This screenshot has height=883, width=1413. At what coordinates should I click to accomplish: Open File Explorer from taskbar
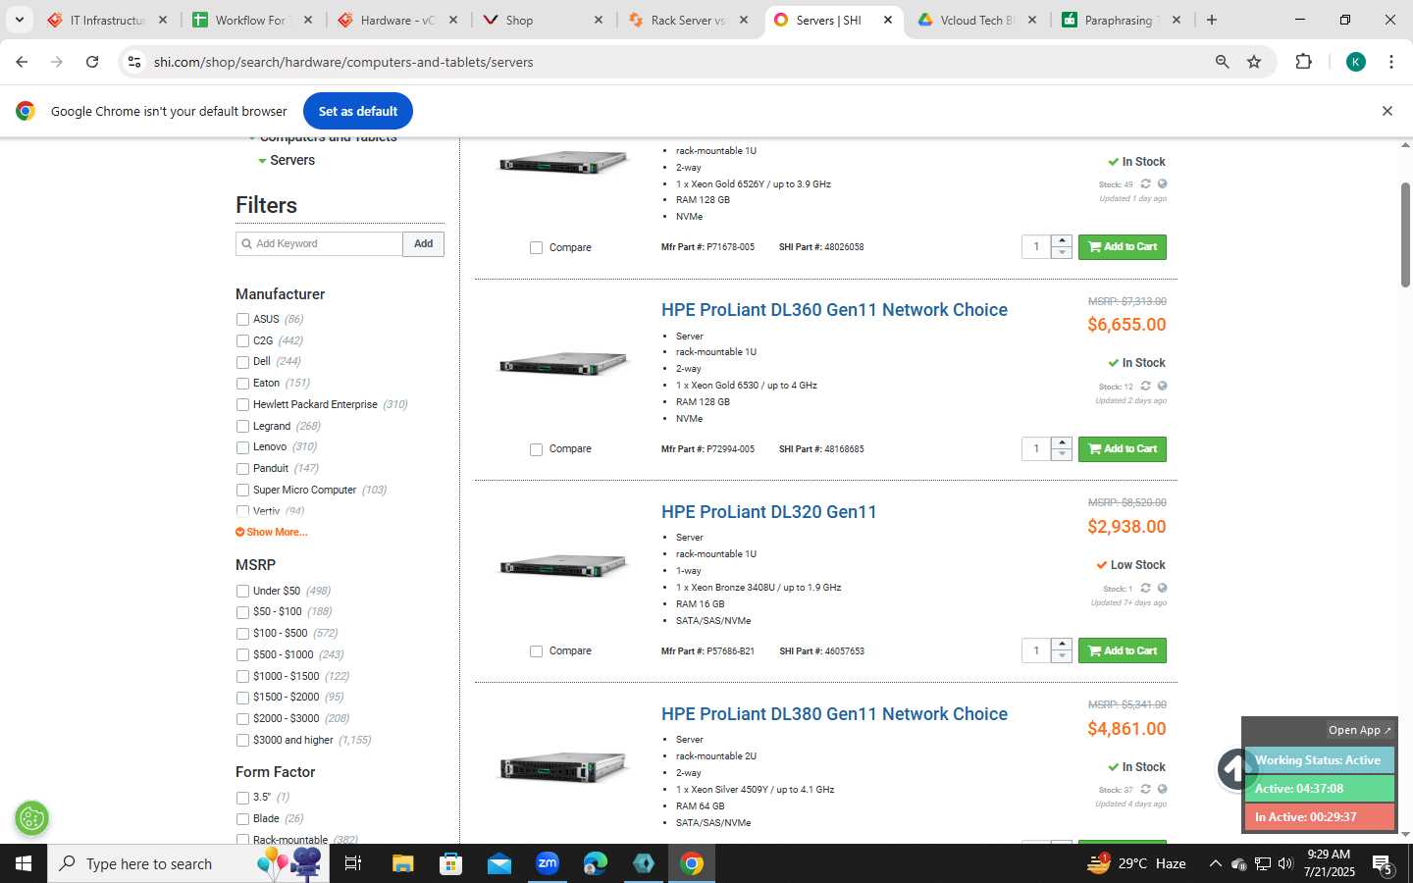pos(403,863)
